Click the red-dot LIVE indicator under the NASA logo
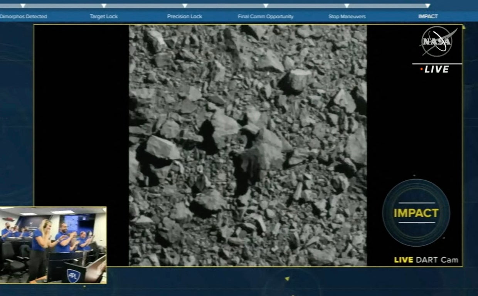478x296 pixels. click(x=435, y=69)
